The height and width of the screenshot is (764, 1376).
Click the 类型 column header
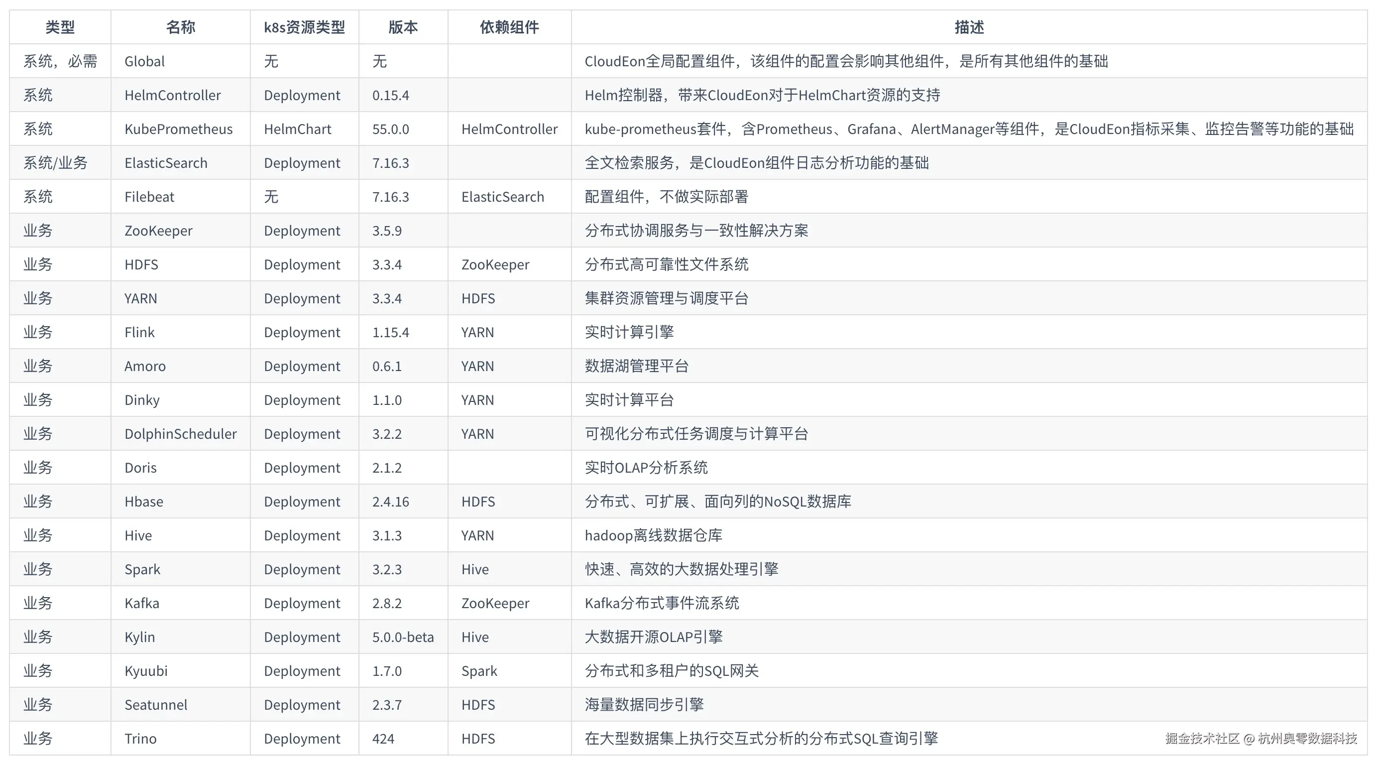coord(60,27)
